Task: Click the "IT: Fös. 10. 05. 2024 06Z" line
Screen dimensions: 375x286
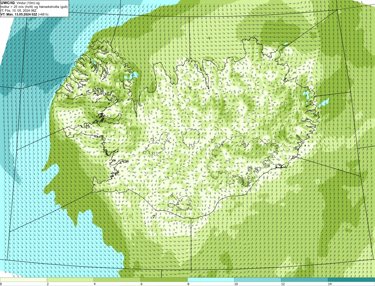Action: (18, 11)
